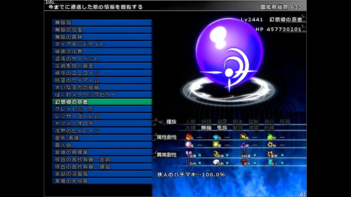Click the 異常耐性 section label
This screenshot has height=197, width=351.
click(167, 155)
